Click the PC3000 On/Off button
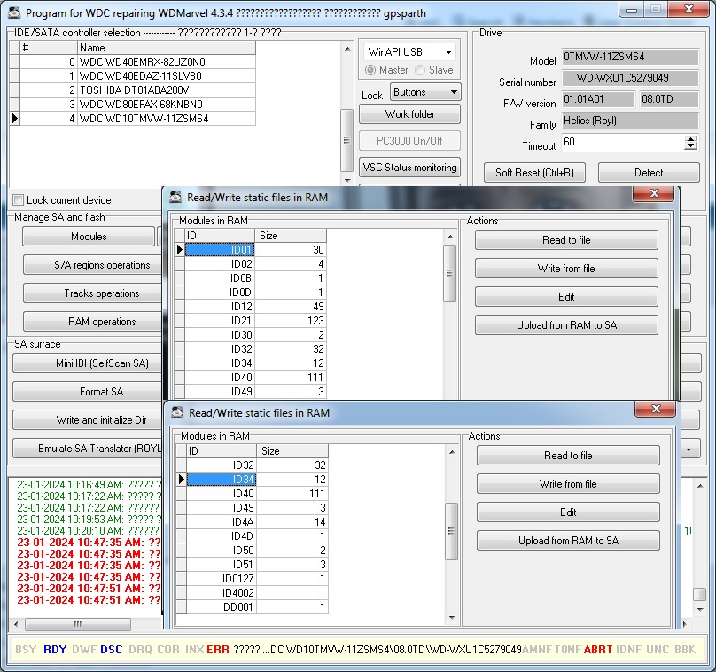Image resolution: width=716 pixels, height=672 pixels. pos(409,141)
